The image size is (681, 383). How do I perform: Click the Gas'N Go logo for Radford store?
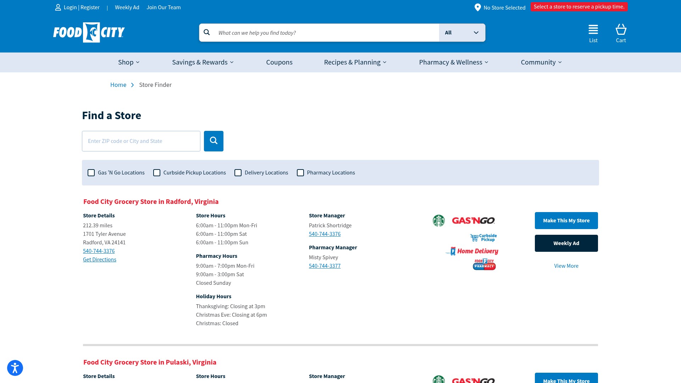click(474, 221)
